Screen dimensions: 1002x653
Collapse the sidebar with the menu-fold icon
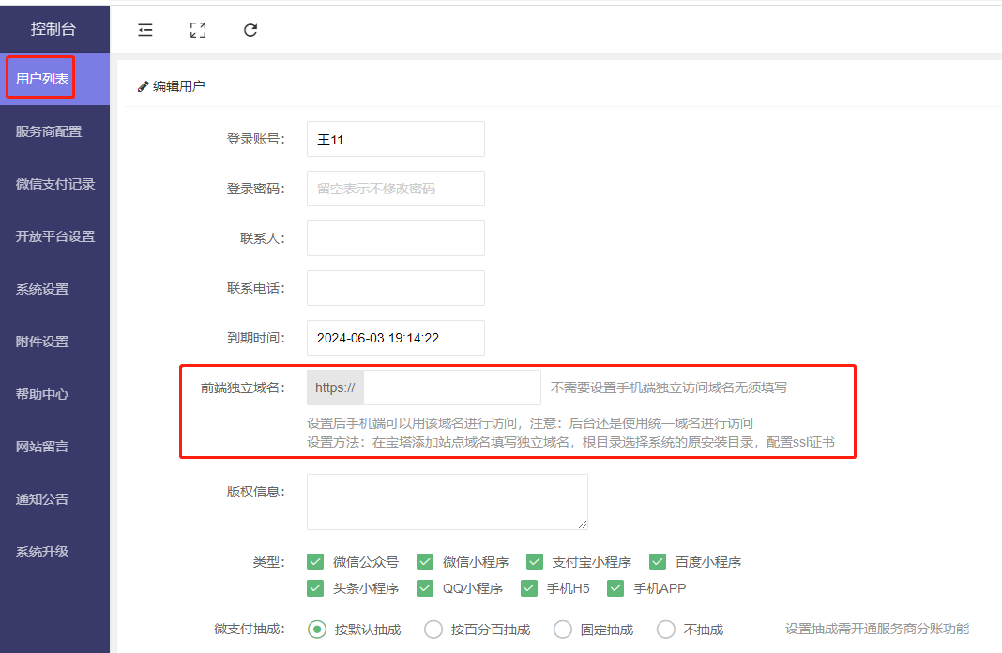coord(145,30)
